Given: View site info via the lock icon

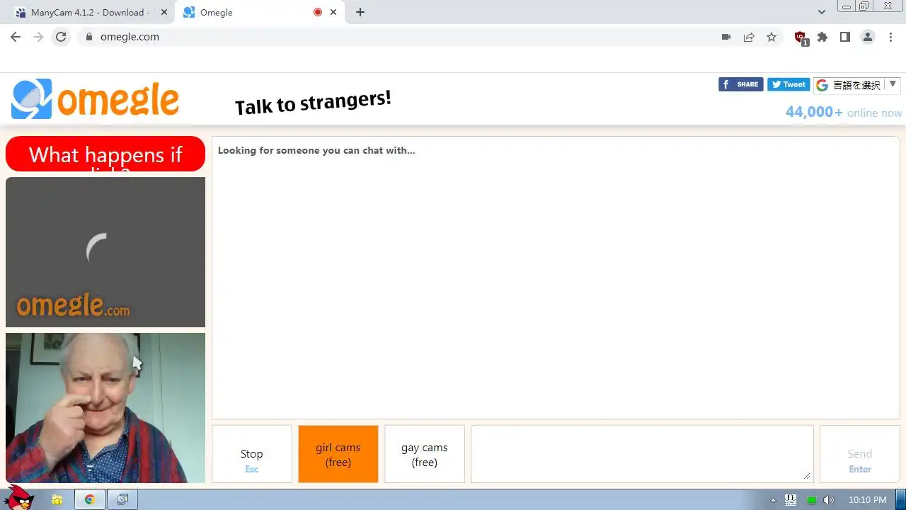Looking at the screenshot, I should click(88, 37).
